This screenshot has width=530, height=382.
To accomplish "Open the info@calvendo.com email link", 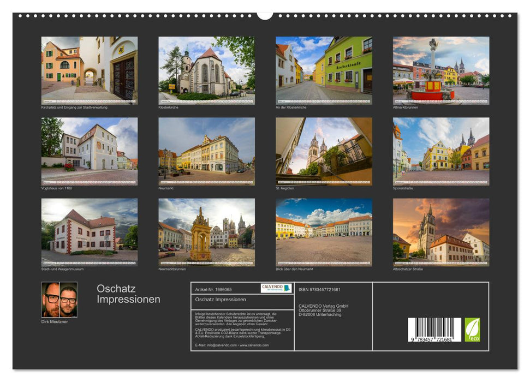I will [x=221, y=345].
